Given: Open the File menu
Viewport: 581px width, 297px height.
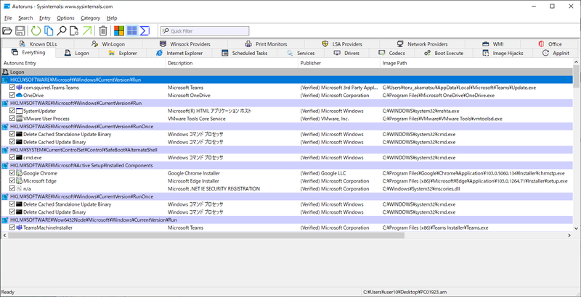Looking at the screenshot, I should pos(8,17).
